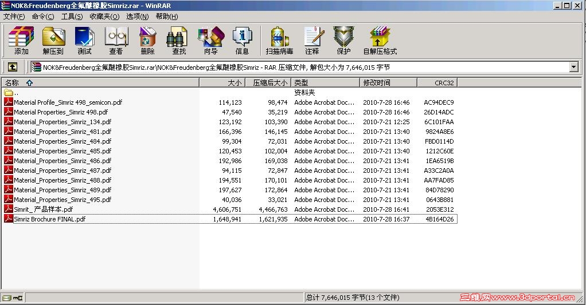This screenshot has width=586, height=305.
Task: Select Material_Properties_Simriz_495.pdf file
Action: [62, 200]
